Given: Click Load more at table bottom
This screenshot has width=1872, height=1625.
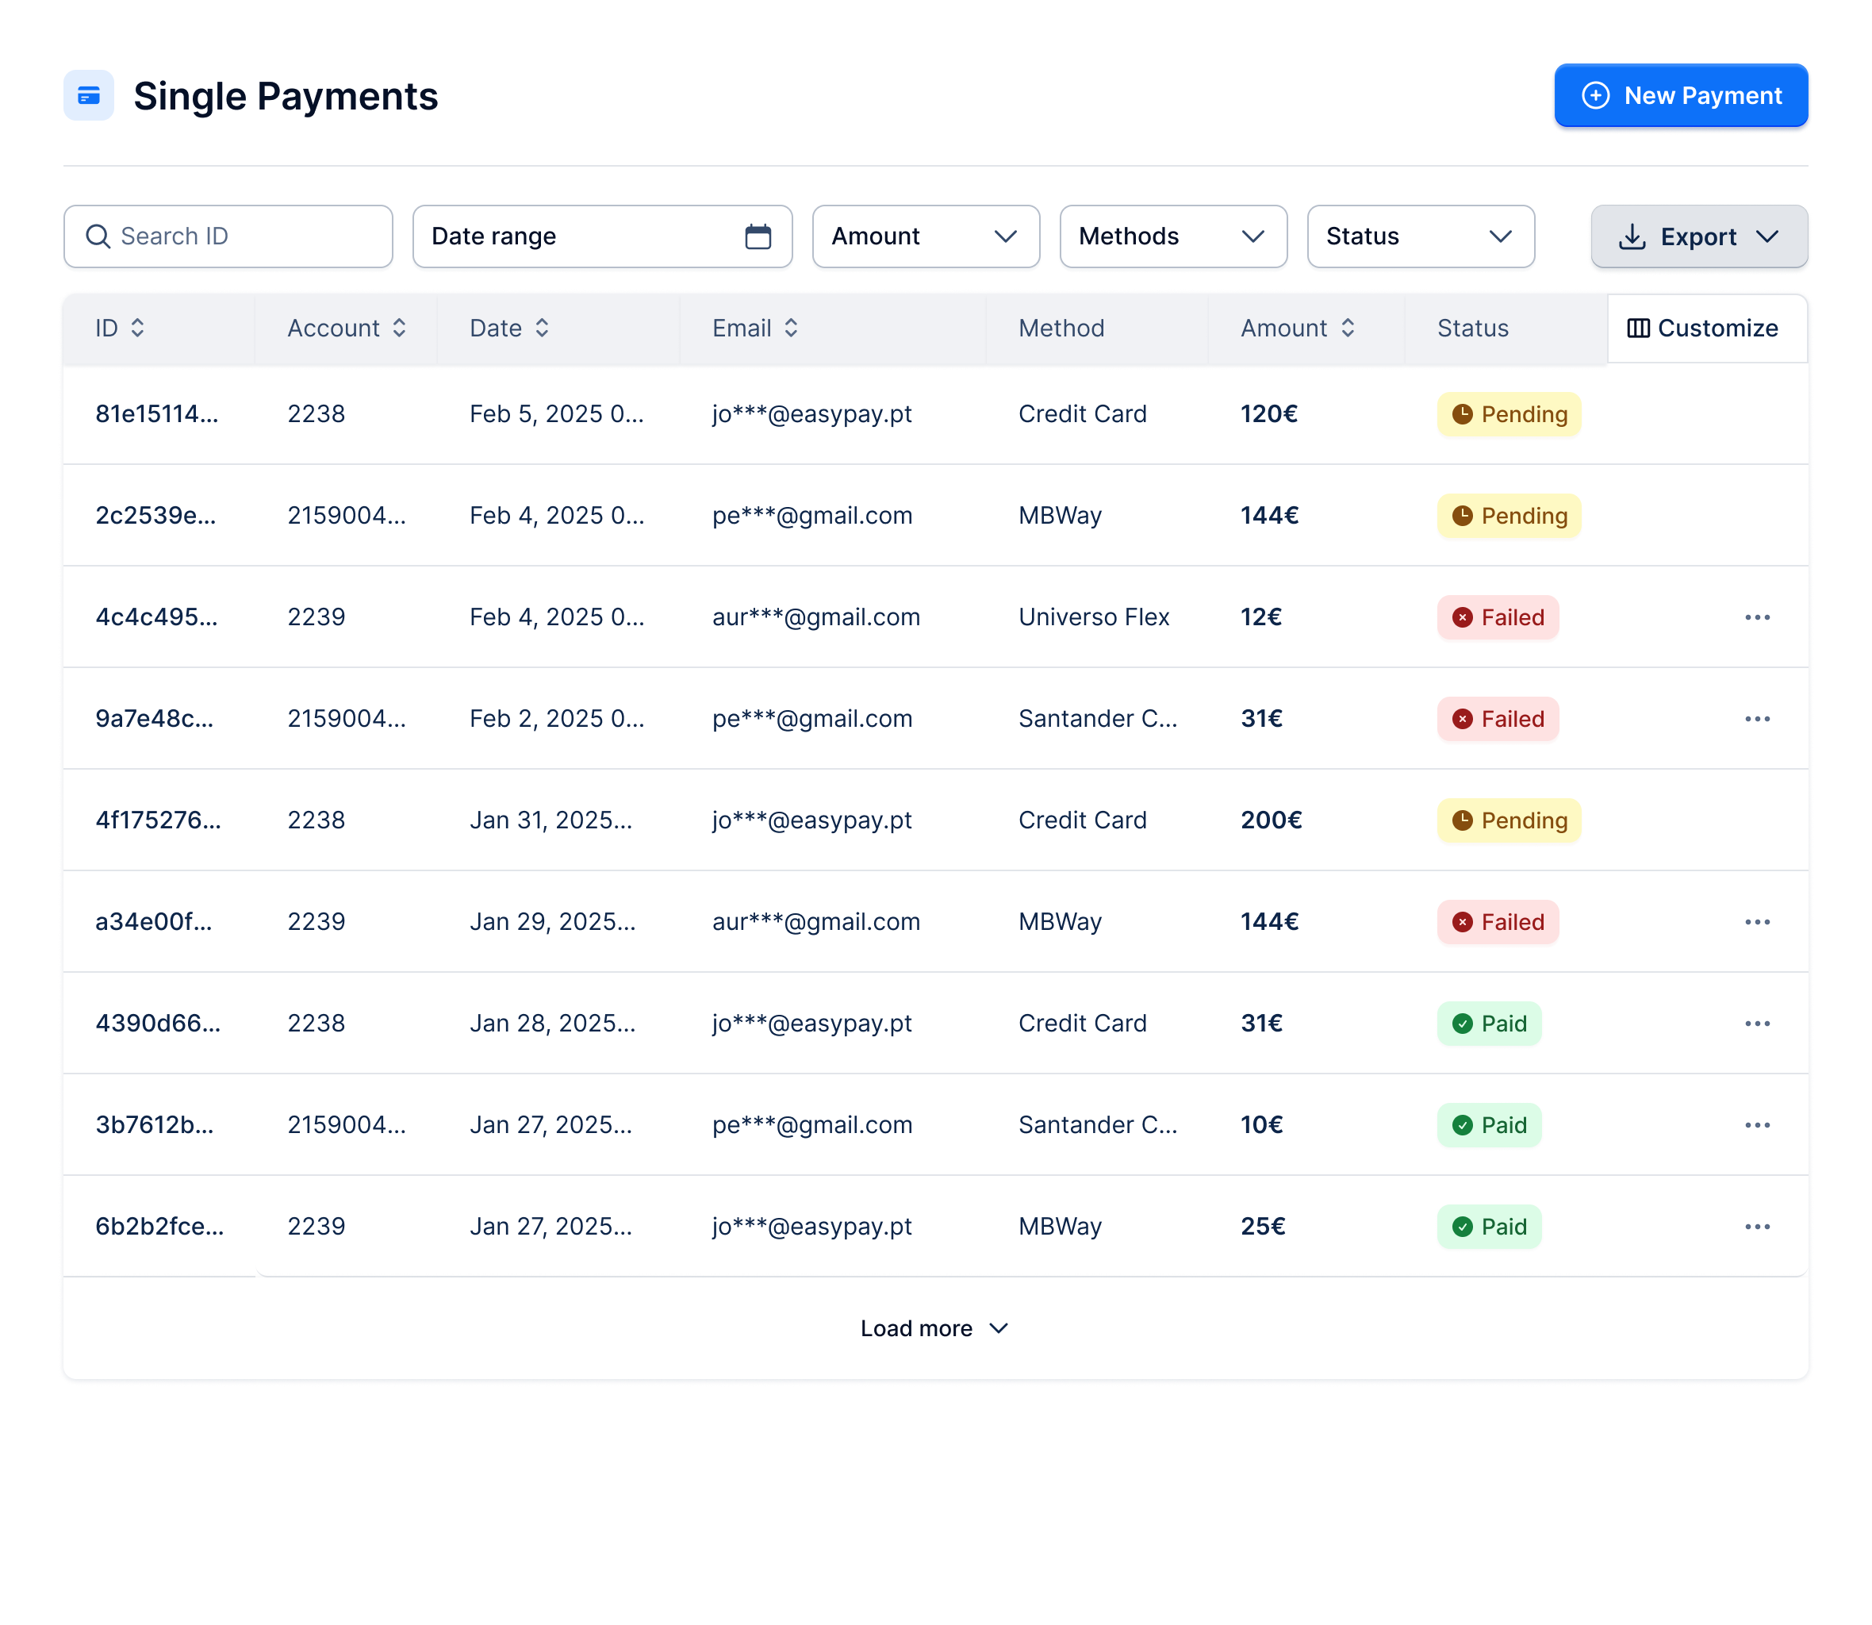Looking at the screenshot, I should tap(934, 1328).
